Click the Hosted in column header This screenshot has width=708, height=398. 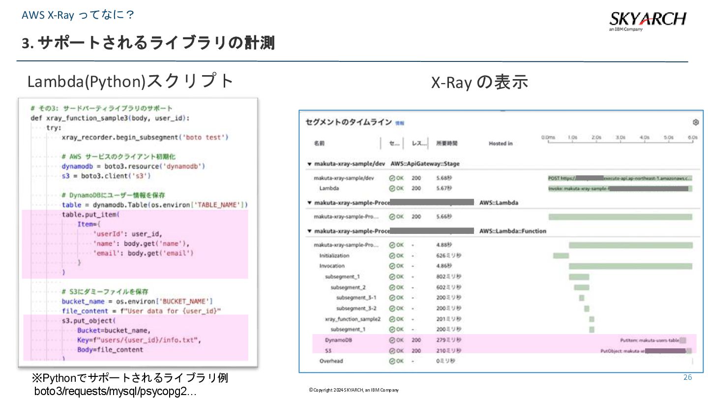point(501,143)
